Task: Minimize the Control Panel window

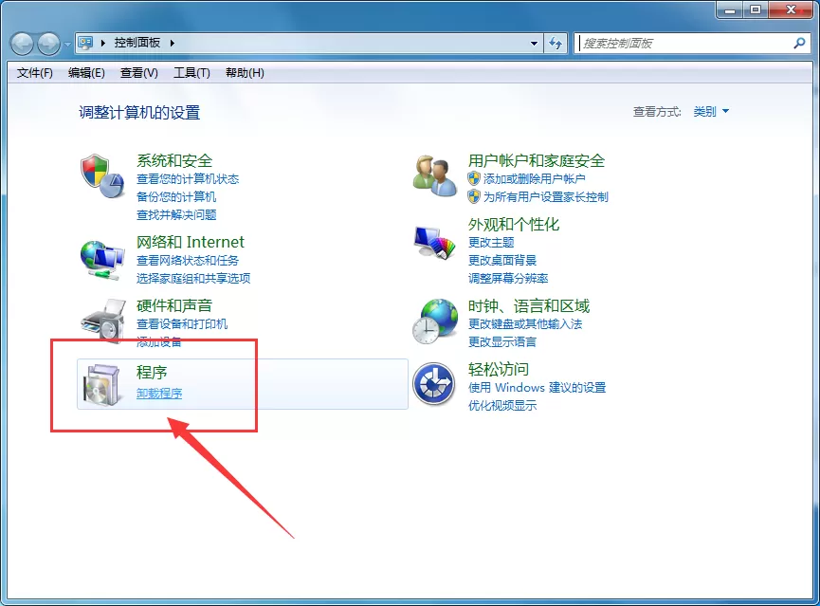Action: click(730, 9)
